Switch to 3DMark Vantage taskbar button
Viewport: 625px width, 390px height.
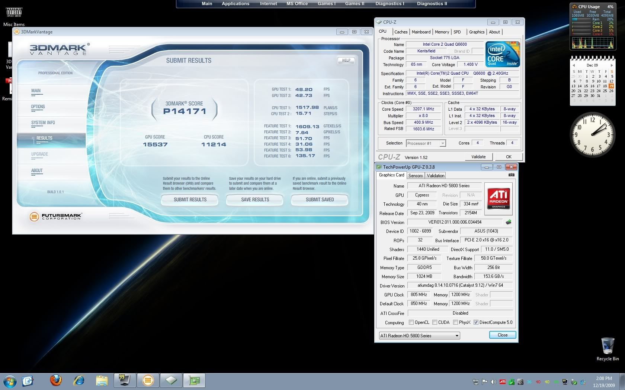148,381
